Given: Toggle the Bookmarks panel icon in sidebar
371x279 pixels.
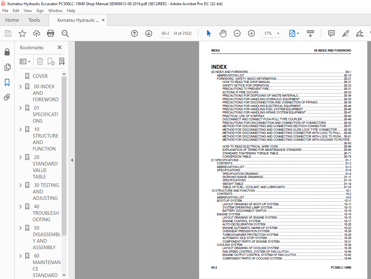Looking at the screenshot, I should coord(7,82).
